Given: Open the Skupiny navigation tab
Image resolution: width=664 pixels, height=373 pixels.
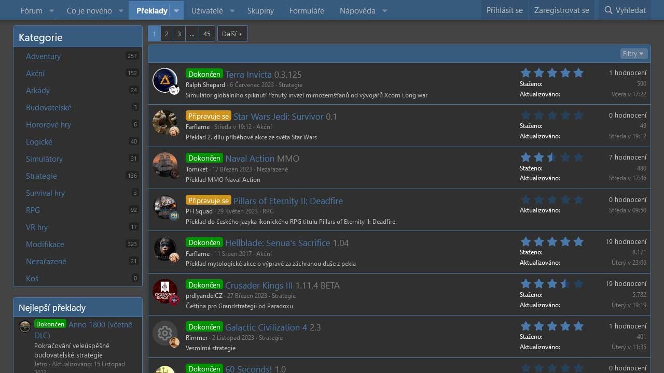Looking at the screenshot, I should click(x=260, y=10).
